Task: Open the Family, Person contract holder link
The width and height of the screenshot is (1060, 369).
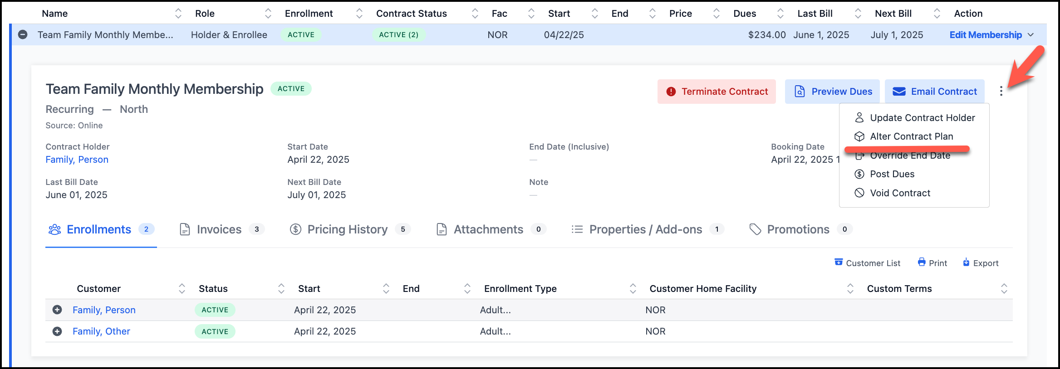Action: tap(77, 160)
